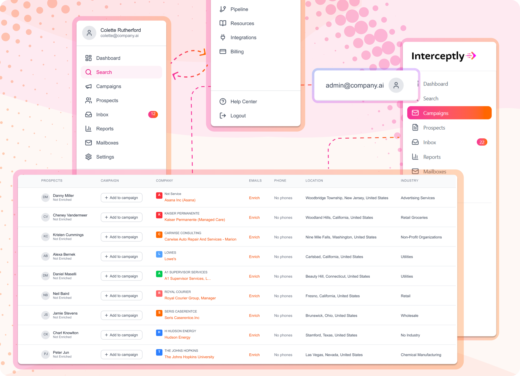Add Danny Miller to a campaign
This screenshot has width=520, height=376.
click(x=122, y=198)
